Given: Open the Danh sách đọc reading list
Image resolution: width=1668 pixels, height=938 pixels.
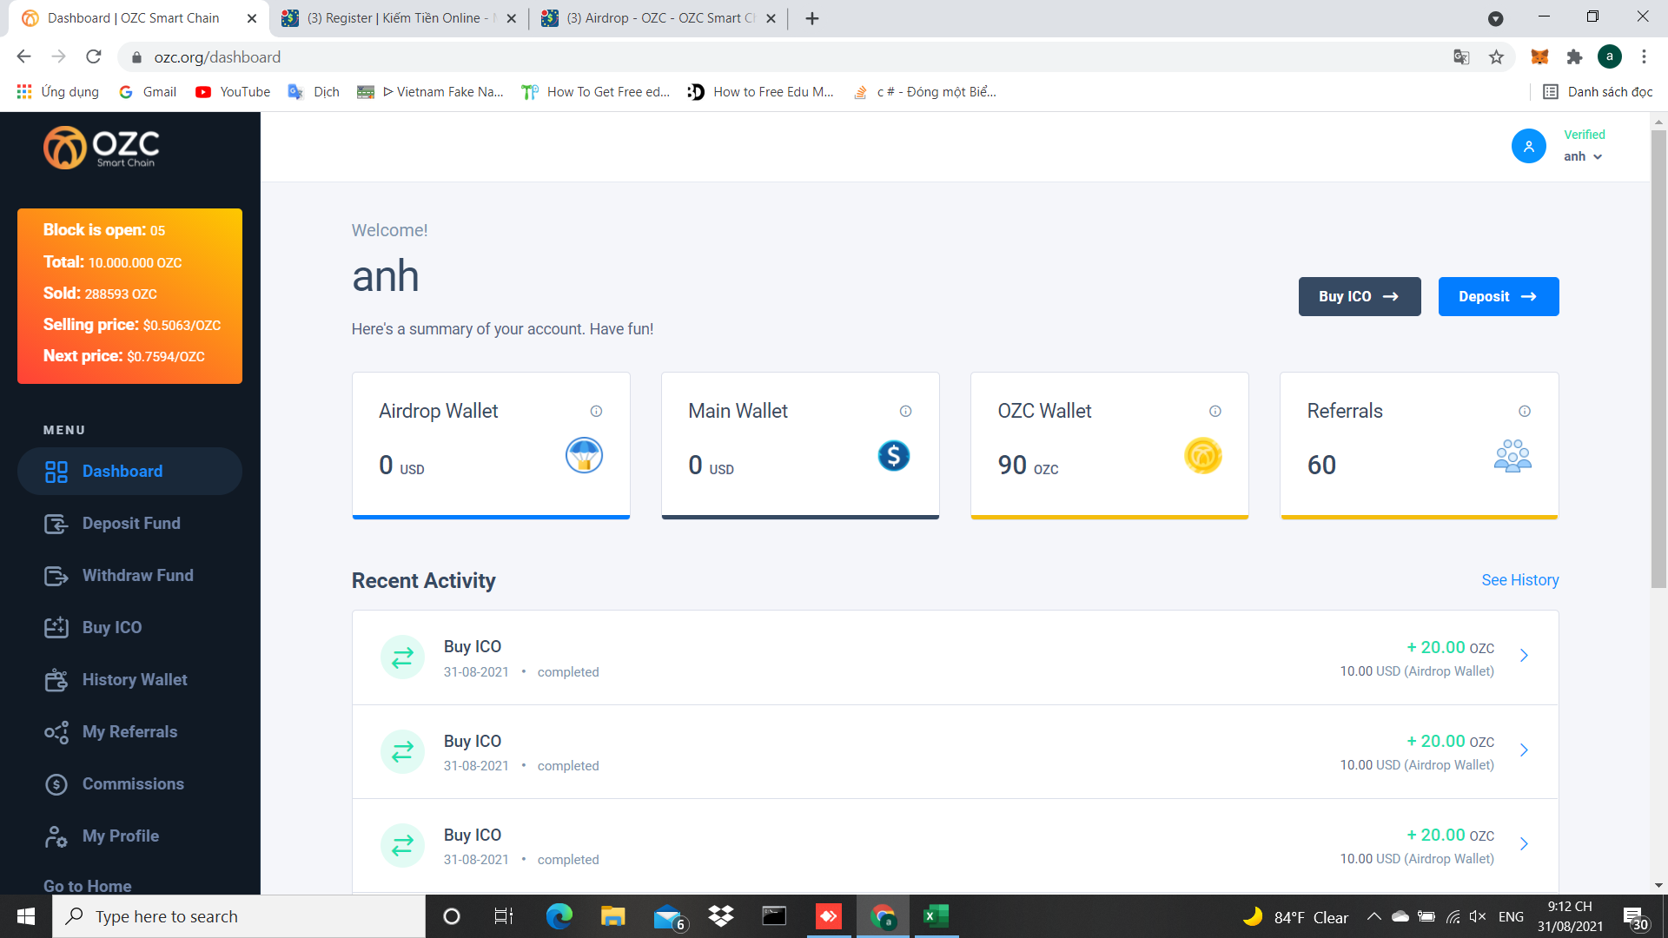Looking at the screenshot, I should coord(1597,92).
